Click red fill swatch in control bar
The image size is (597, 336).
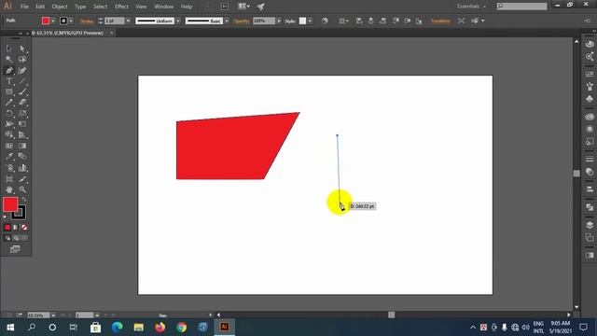(46, 21)
